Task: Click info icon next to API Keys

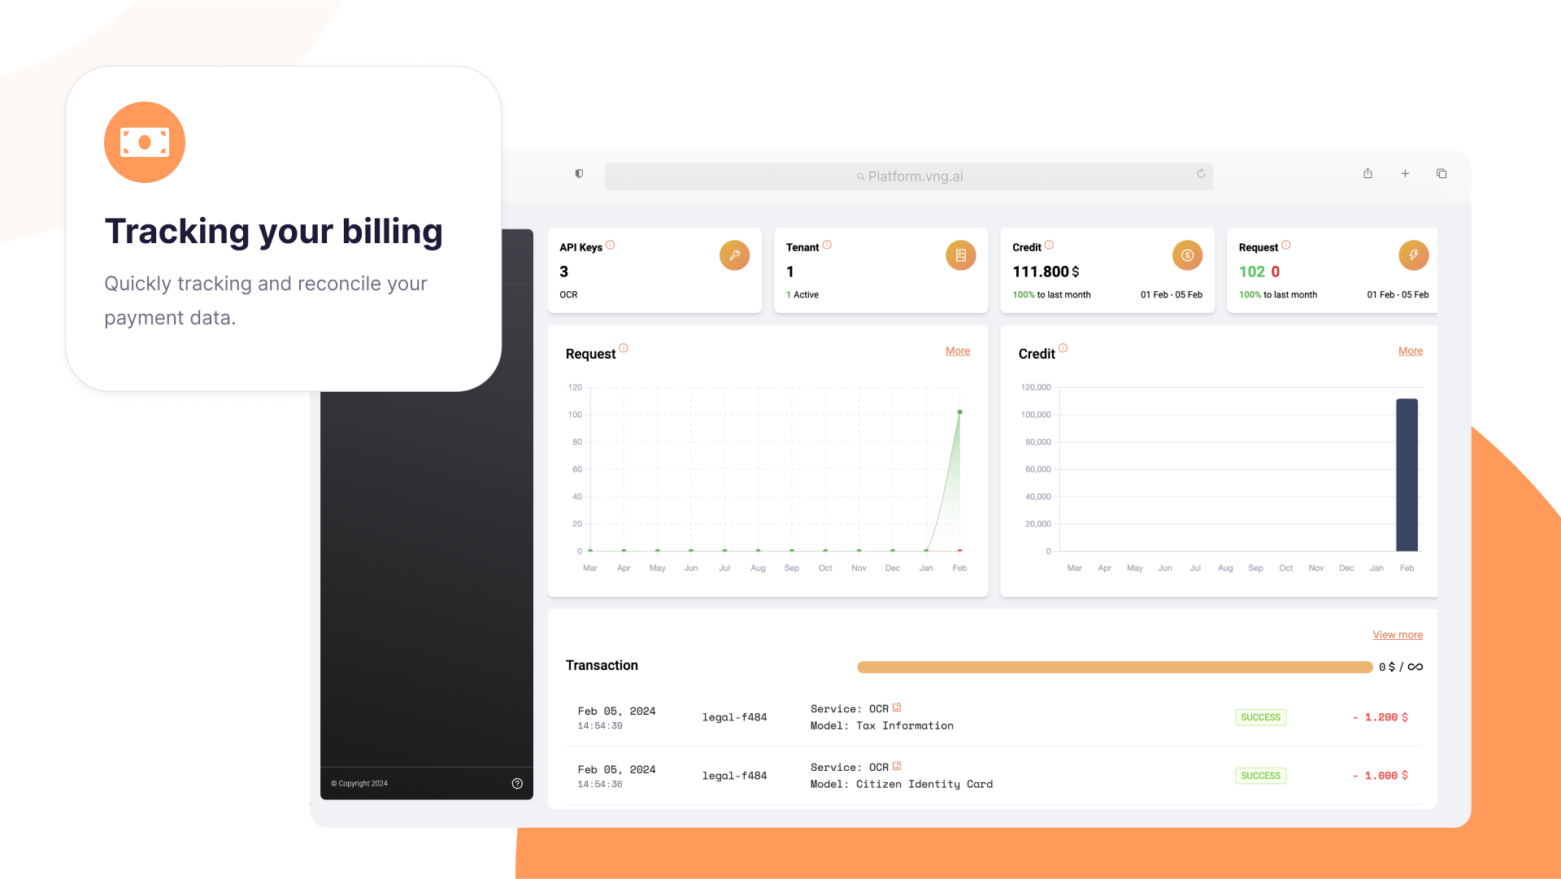Action: click(611, 245)
